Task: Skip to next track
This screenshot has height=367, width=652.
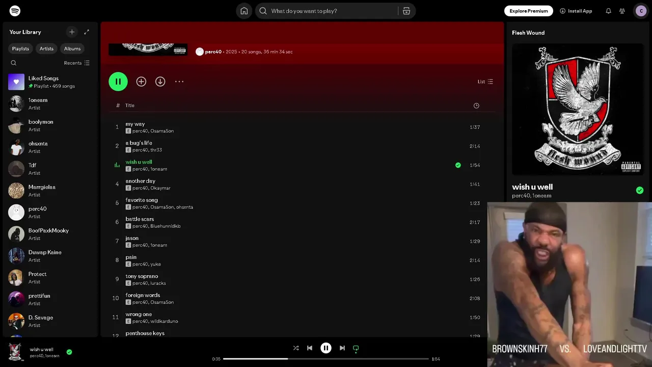Action: point(342,348)
